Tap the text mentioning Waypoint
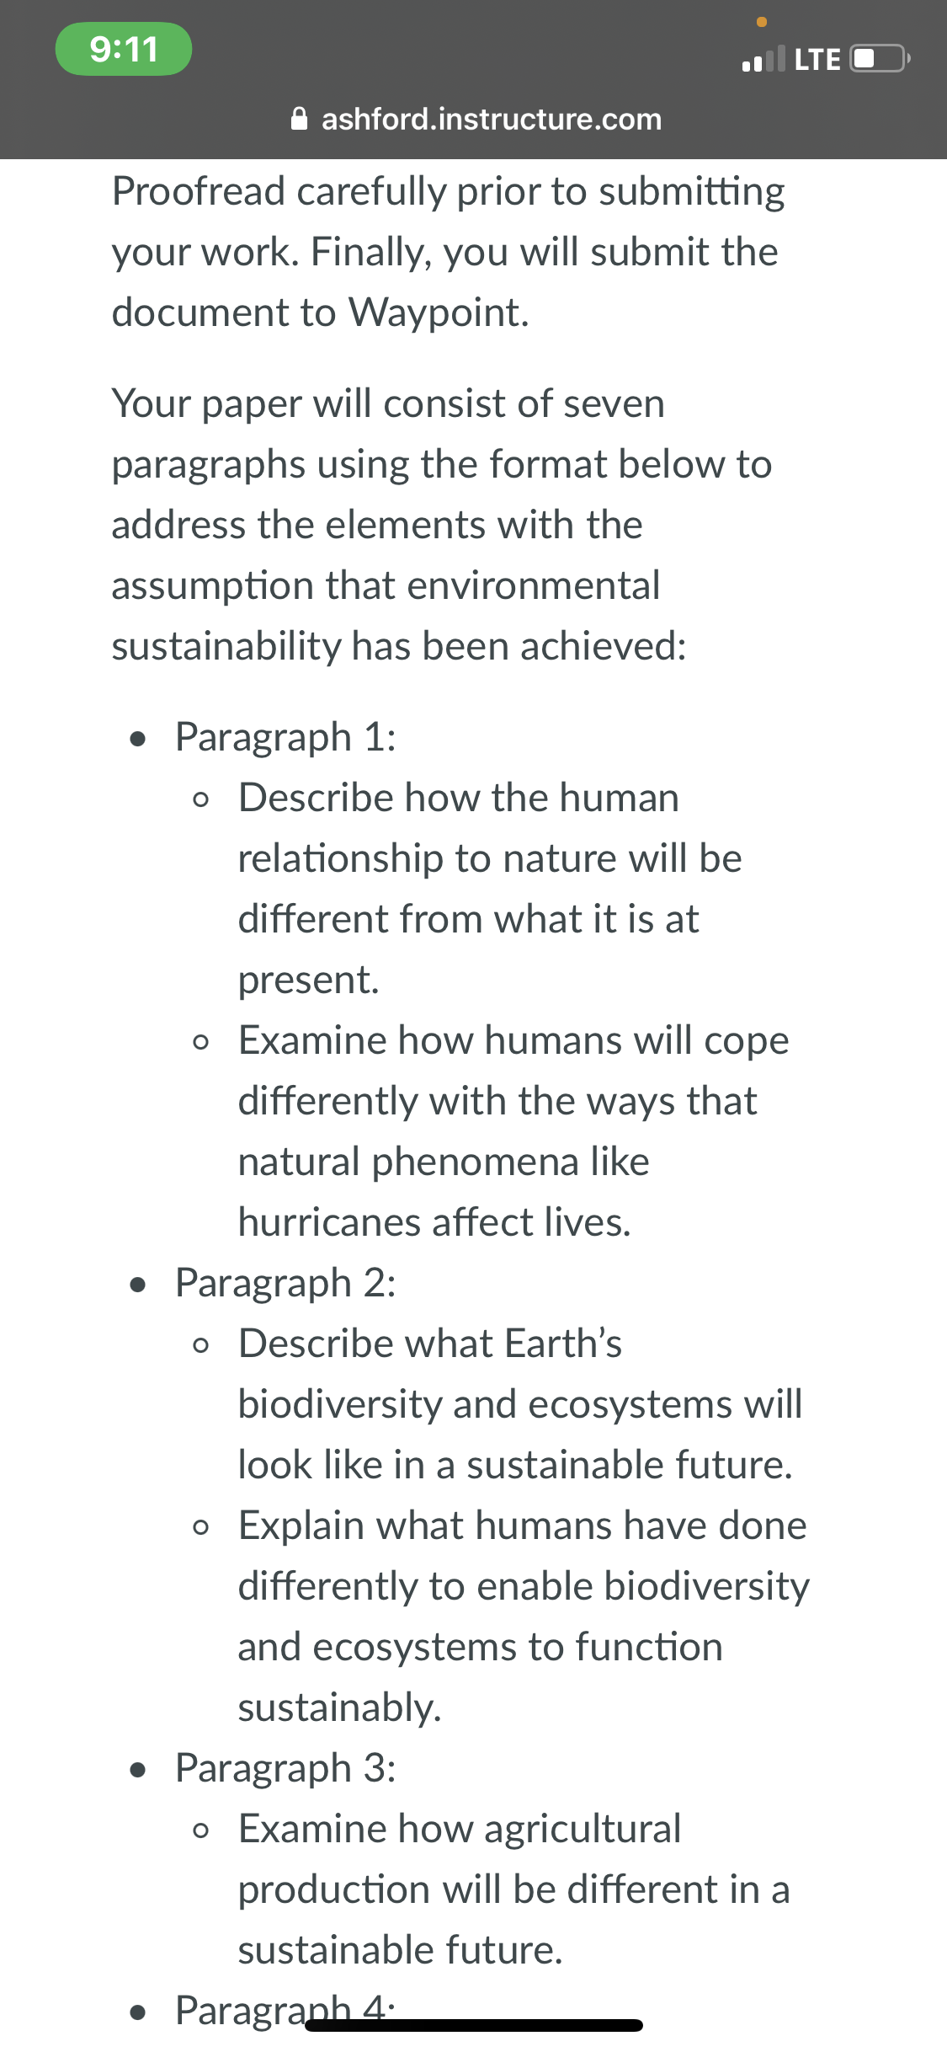947x2052 pixels. coord(321,313)
